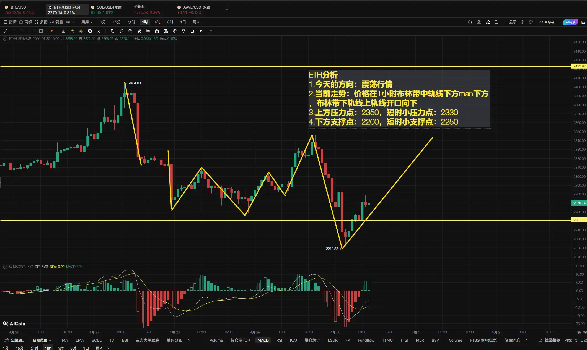Click the trash delete drawings icon

point(192,31)
